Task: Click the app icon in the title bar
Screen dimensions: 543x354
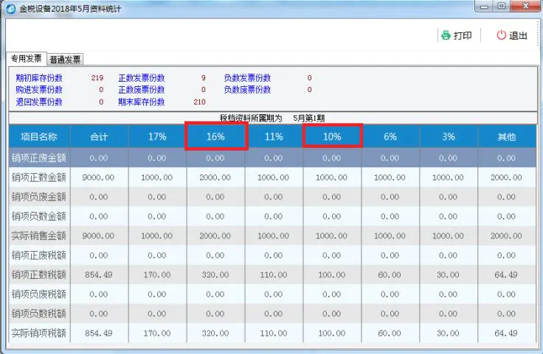Action: click(x=10, y=8)
